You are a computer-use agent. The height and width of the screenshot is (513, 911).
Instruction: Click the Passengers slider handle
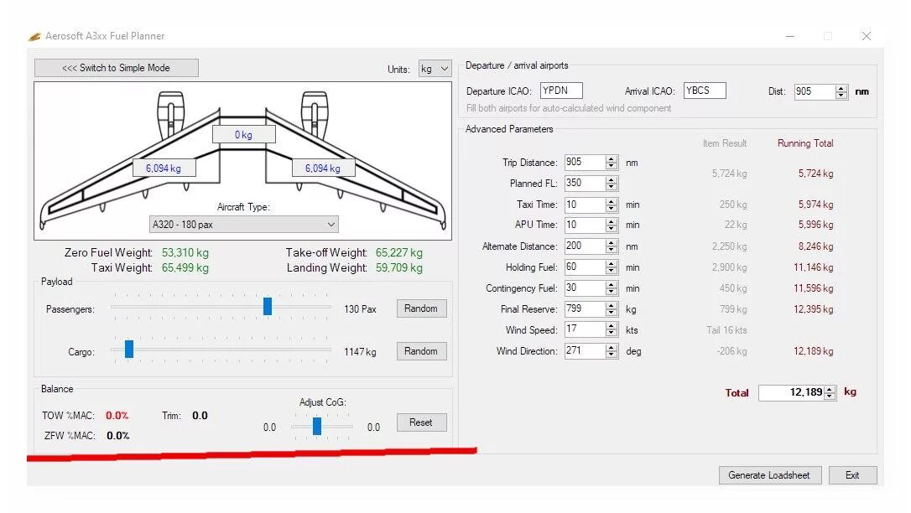268,306
